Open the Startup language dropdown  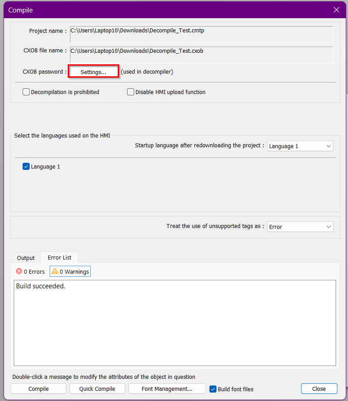click(300, 146)
